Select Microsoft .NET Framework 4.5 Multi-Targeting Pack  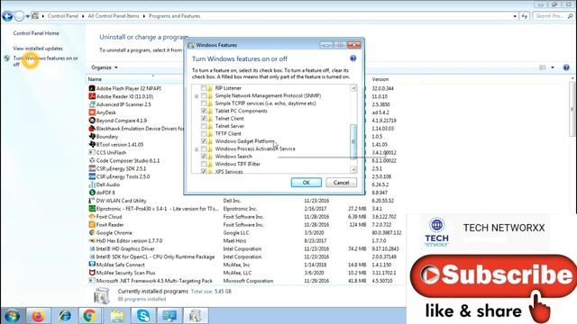[245, 281]
